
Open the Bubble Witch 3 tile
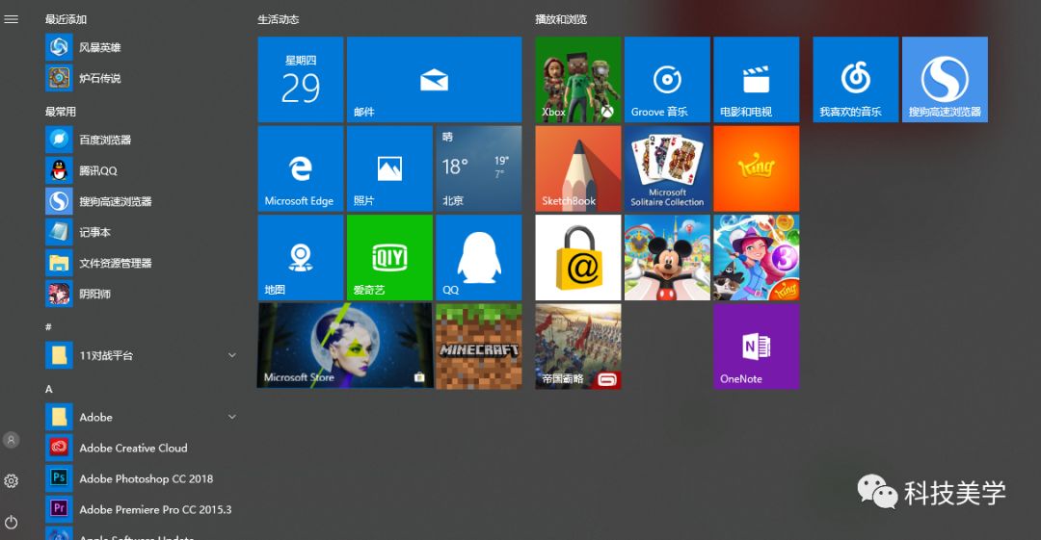click(757, 257)
